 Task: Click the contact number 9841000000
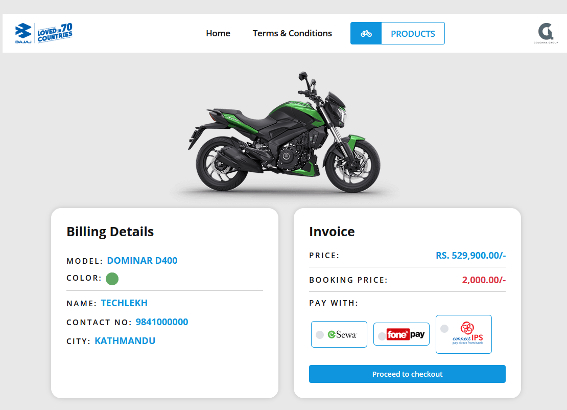(x=161, y=322)
